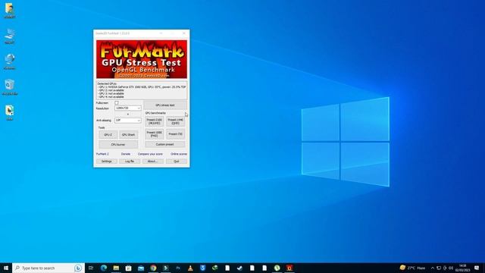Open the Notification Center icon

[477, 268]
